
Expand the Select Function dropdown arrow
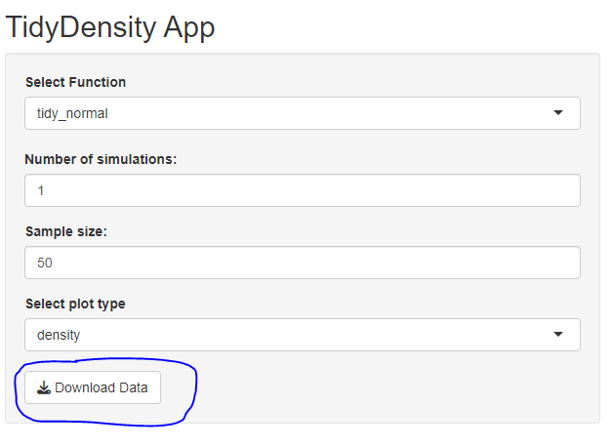(x=558, y=113)
